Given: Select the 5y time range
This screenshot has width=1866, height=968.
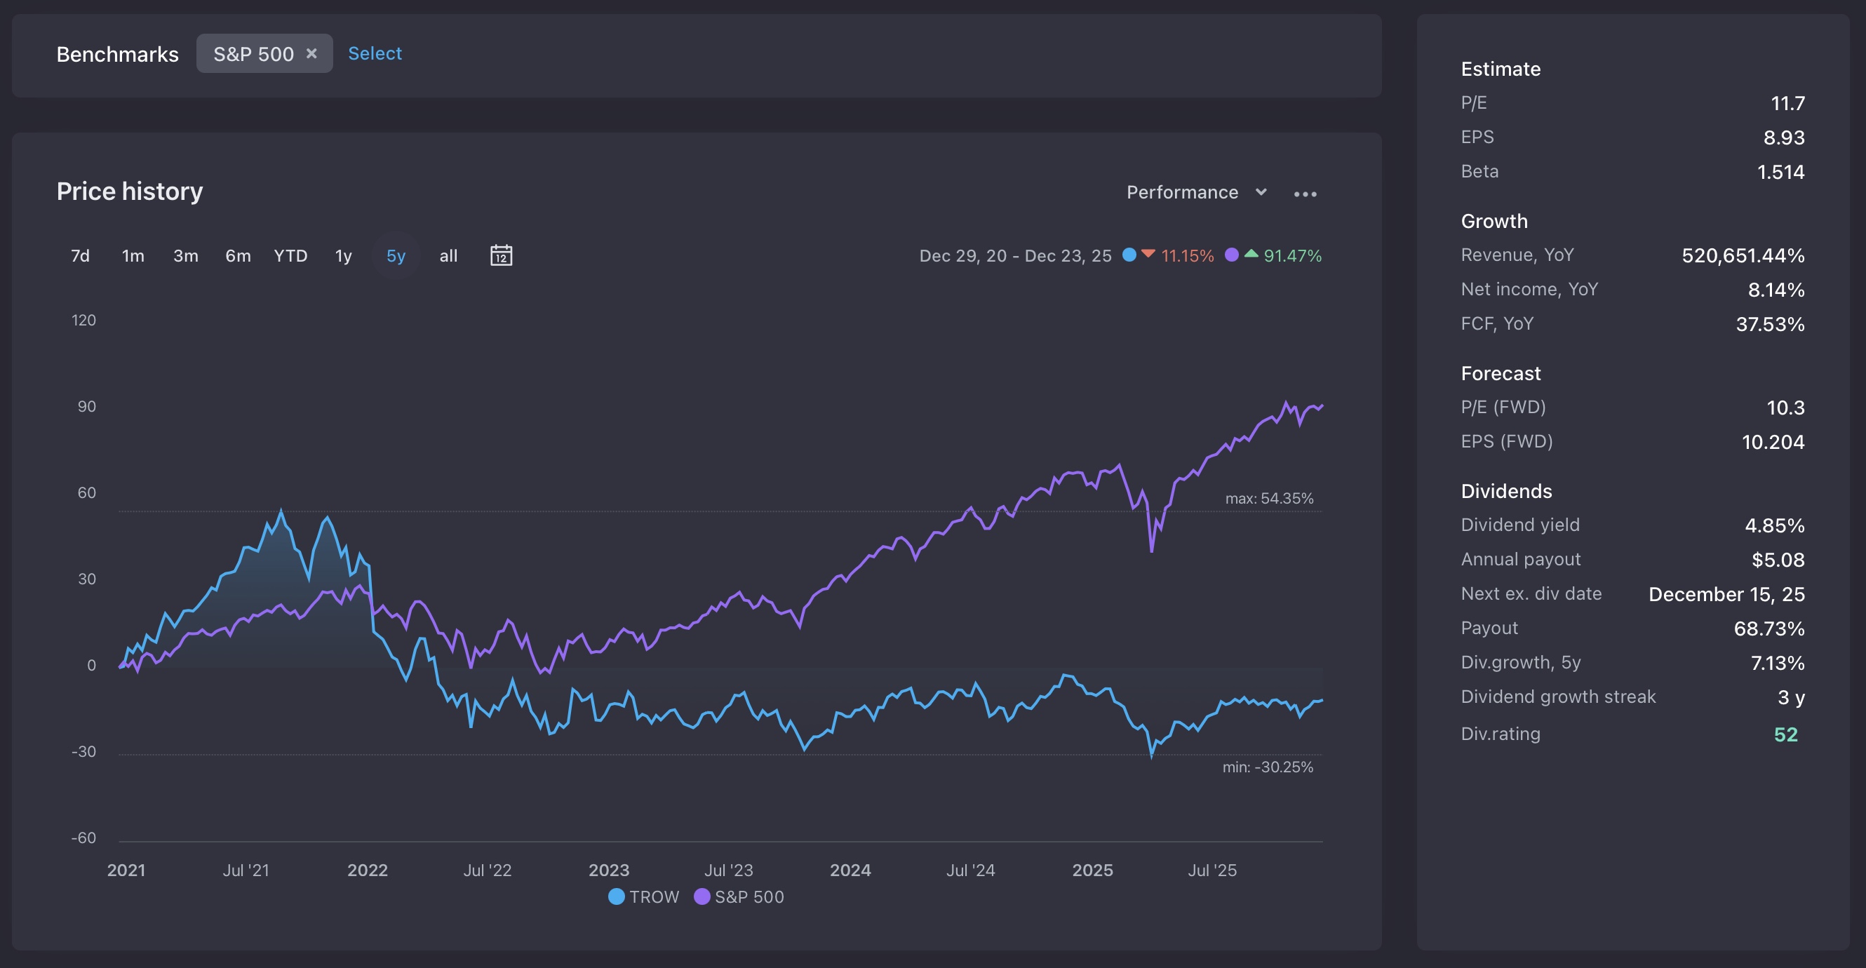Looking at the screenshot, I should (x=396, y=256).
